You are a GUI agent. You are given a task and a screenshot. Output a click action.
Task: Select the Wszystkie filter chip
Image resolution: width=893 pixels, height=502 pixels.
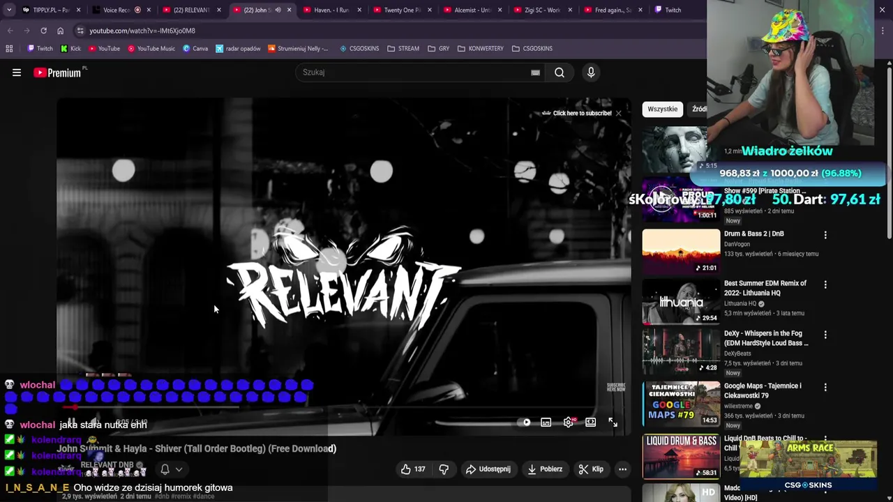(662, 109)
